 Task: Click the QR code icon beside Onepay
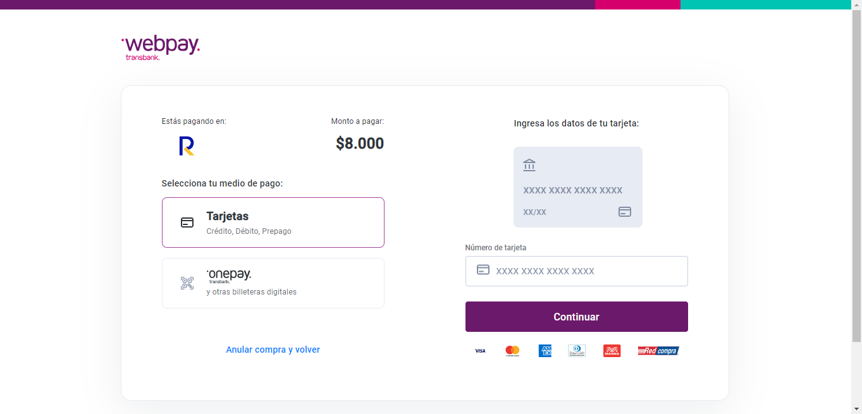coord(187,283)
